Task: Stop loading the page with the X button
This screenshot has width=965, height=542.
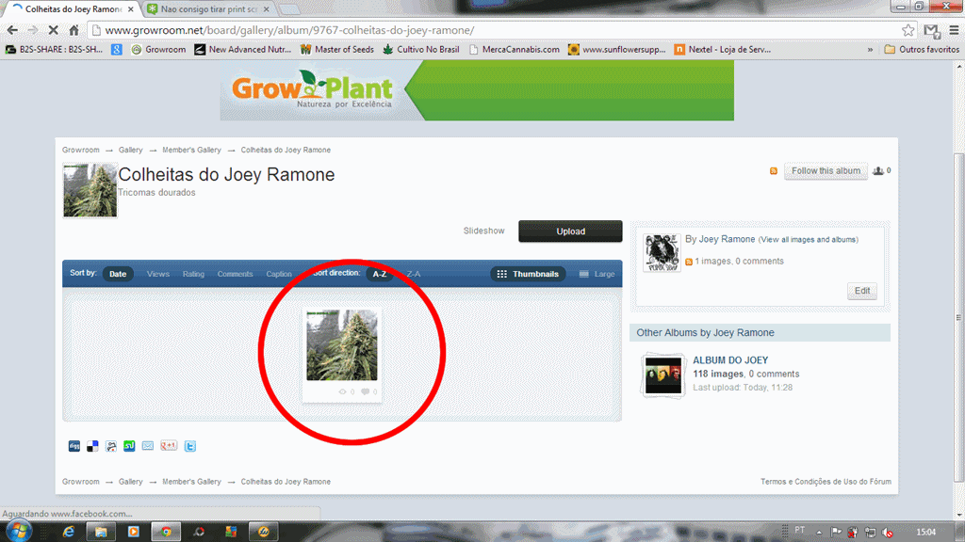Action: [53, 30]
